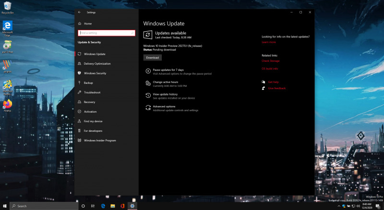This screenshot has width=384, height=210.
Task: Click the Settings back arrow
Action: pos(79,12)
